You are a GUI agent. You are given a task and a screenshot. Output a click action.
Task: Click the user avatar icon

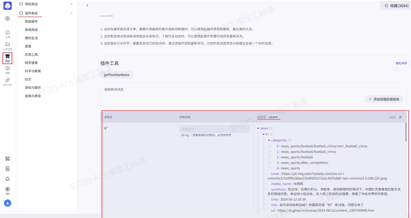7,203
